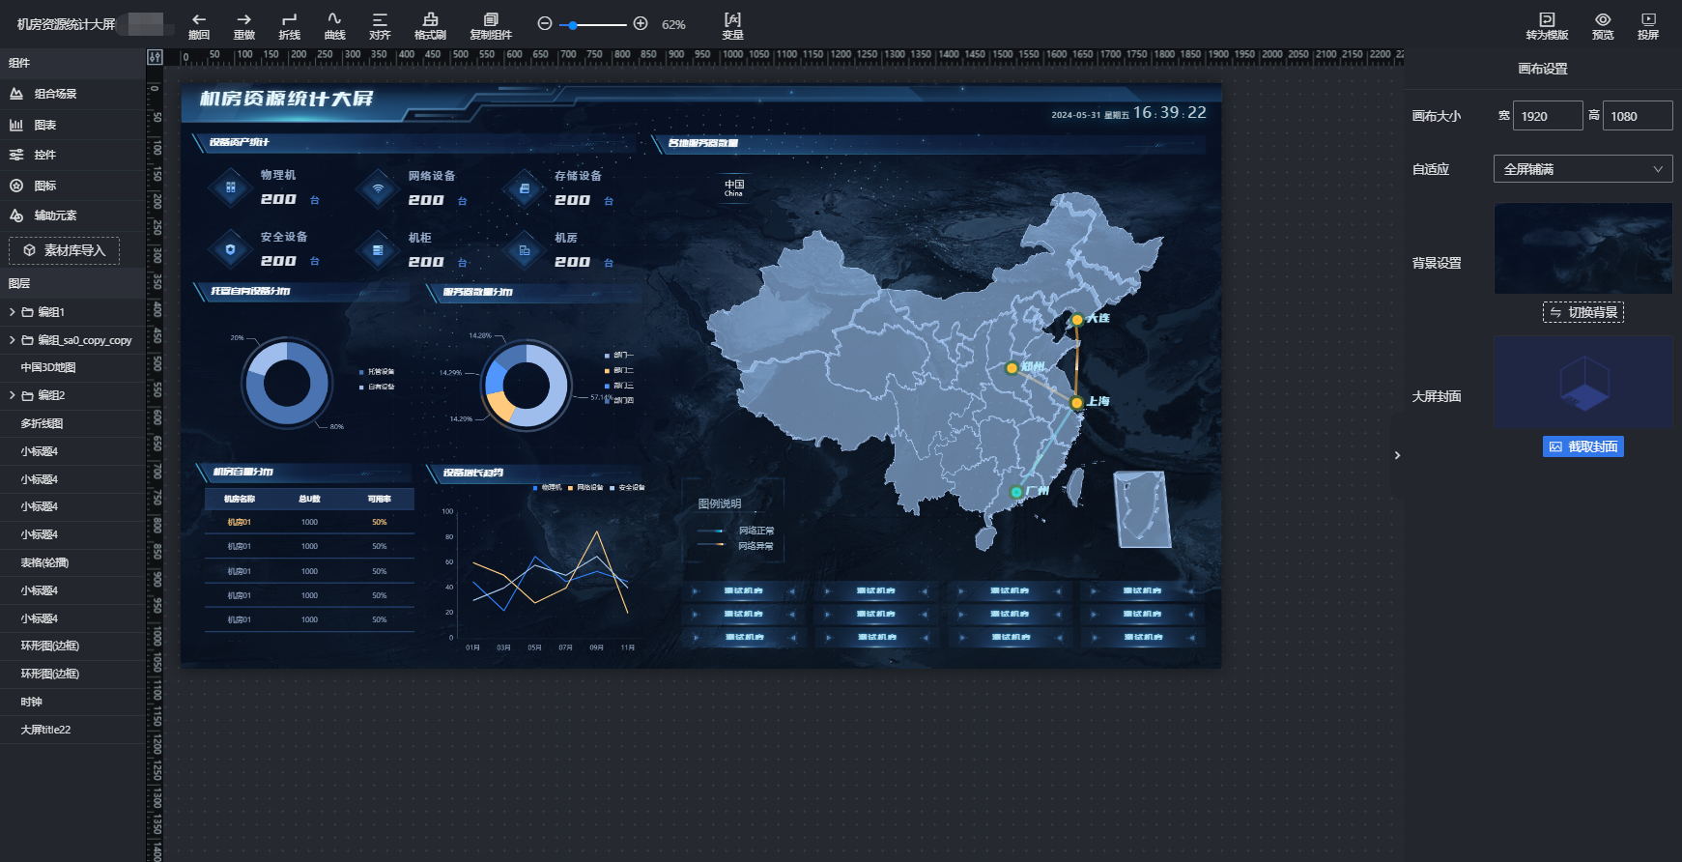
Task: Open the 图表 charts component category
Action: point(44,125)
